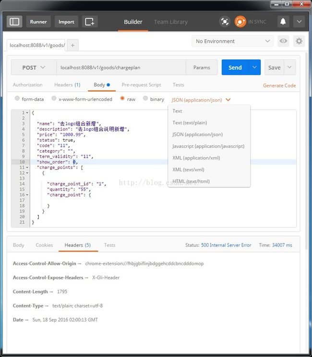Select x-www-form-urlencoded radio button

coord(54,98)
